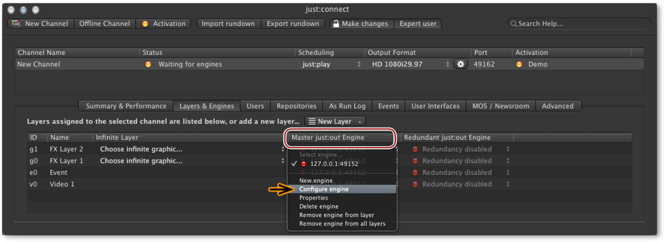Click the Make changes lock button
The width and height of the screenshot is (664, 242).
(362, 23)
